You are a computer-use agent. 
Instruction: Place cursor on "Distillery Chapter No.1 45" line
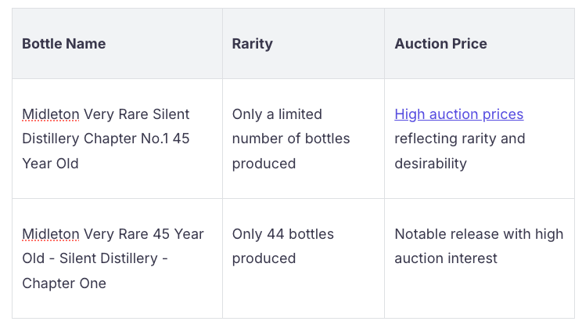tap(106, 139)
